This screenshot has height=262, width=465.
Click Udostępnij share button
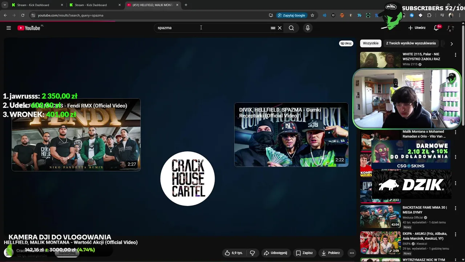275,253
